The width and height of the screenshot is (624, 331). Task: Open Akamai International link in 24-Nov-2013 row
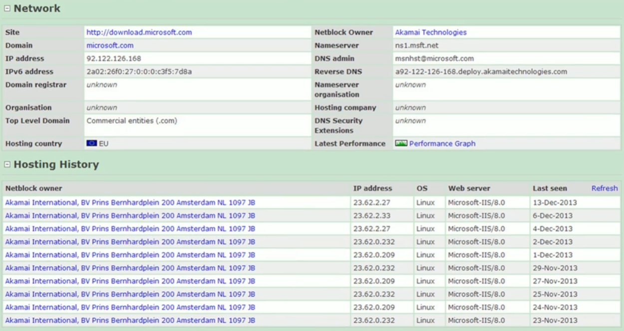click(130, 307)
